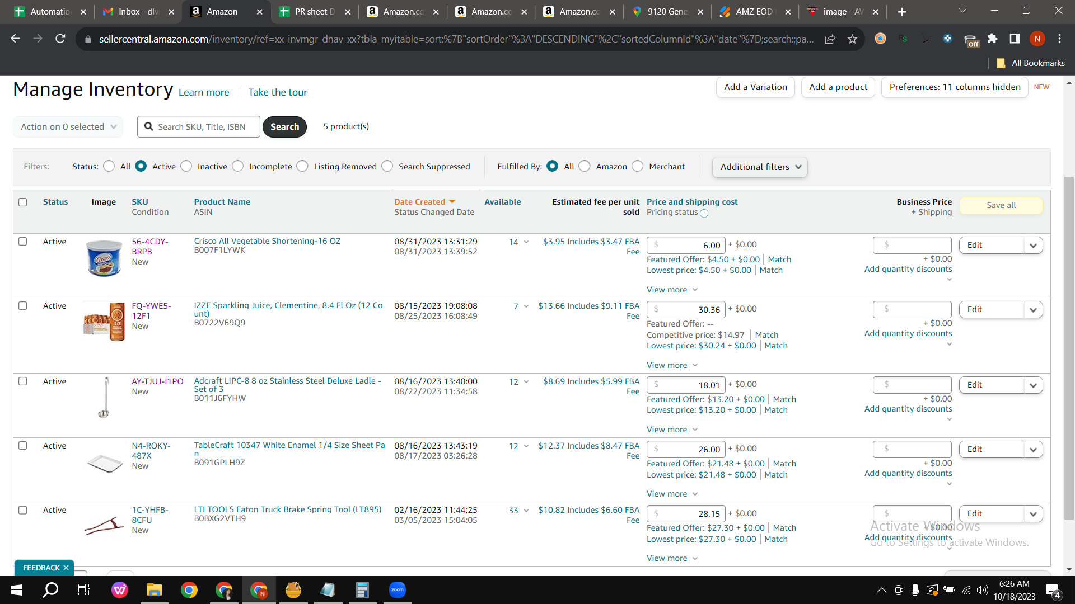Open the browser side panel icon
Screen dimensions: 1075x604
click(1015, 39)
